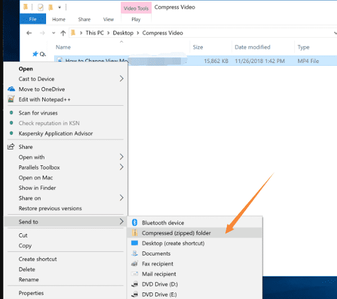Click the Video Tools contextual tab header
Screen dimensions: 337x299
[136, 8]
